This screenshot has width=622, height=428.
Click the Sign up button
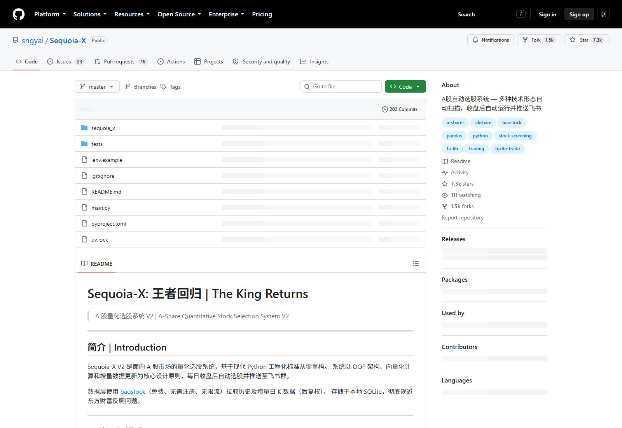[579, 14]
